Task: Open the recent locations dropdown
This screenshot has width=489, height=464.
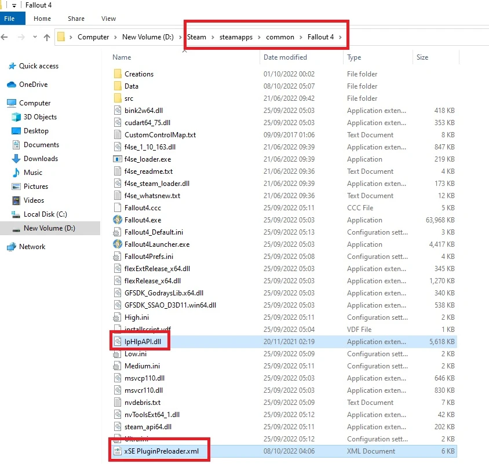Action: (x=35, y=37)
